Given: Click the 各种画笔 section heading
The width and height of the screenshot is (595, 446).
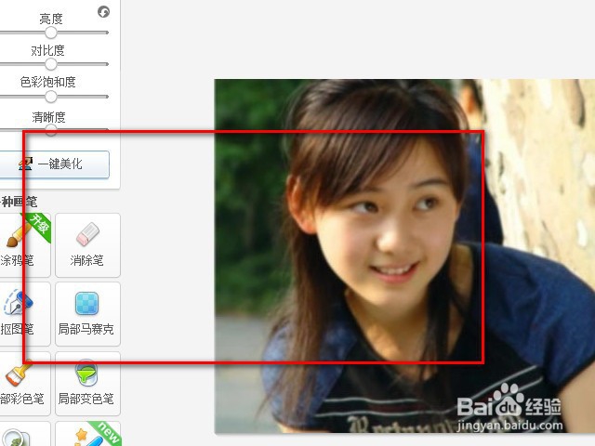Looking at the screenshot, I should pyautogui.click(x=19, y=202).
